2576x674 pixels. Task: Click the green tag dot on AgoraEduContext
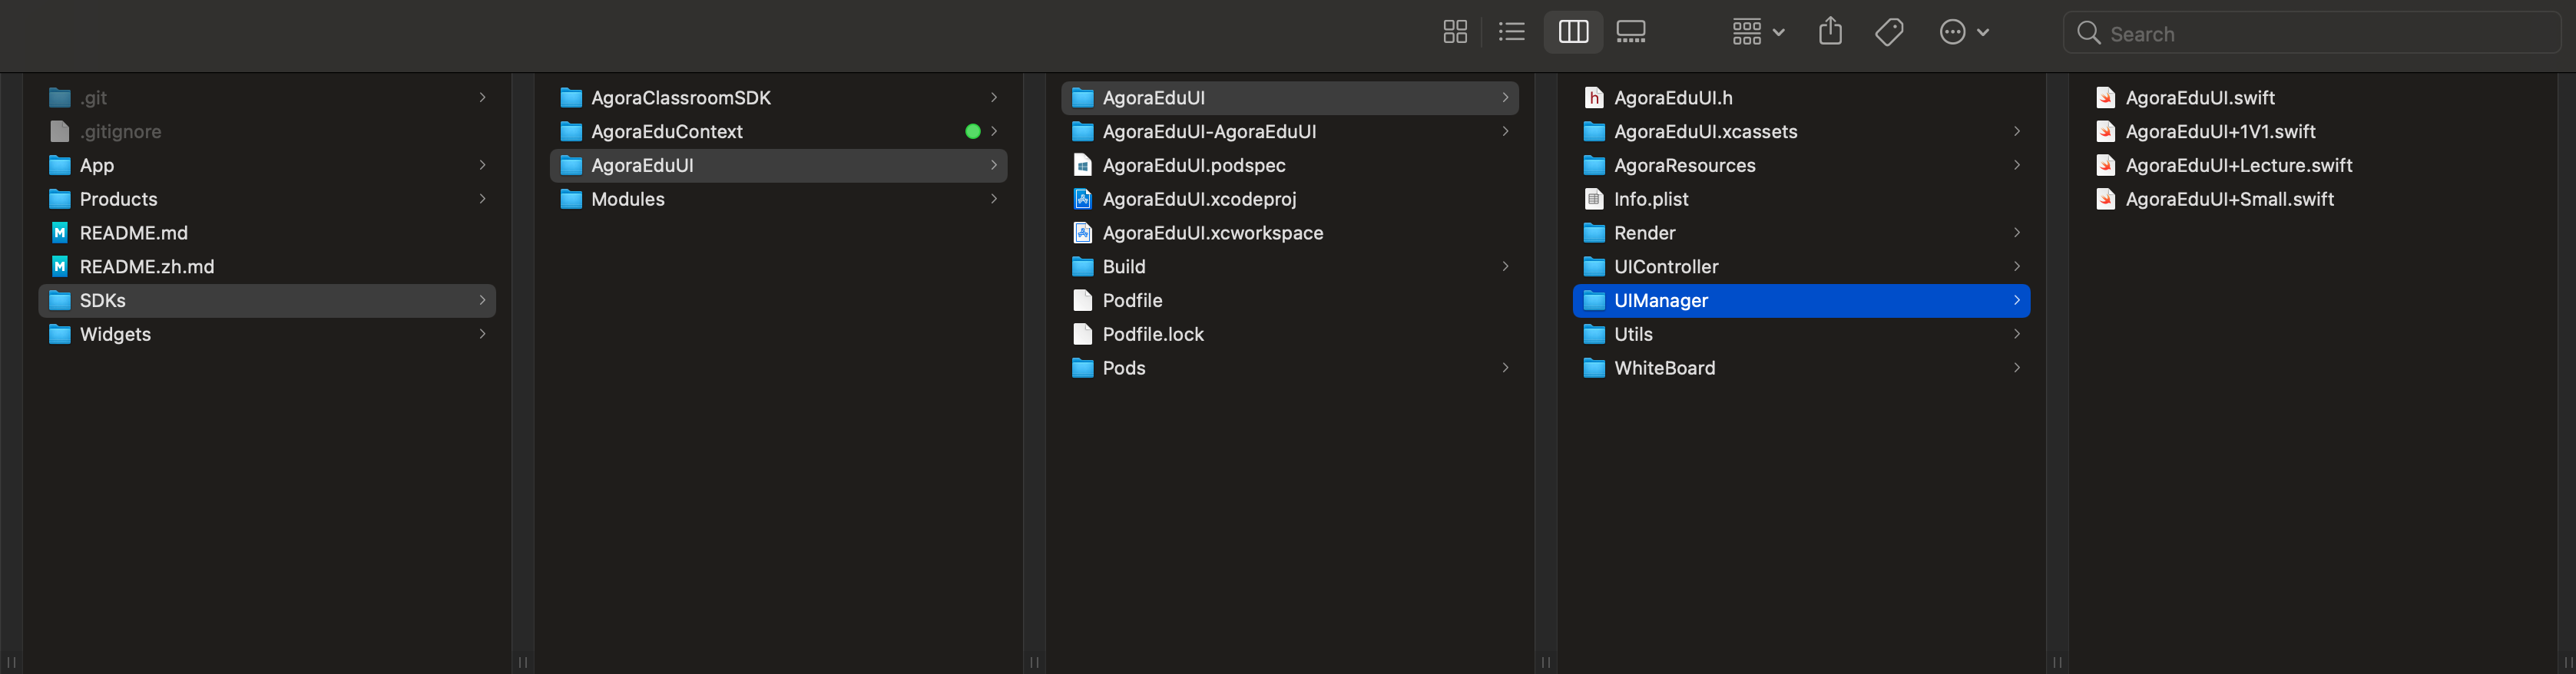pyautogui.click(x=972, y=132)
